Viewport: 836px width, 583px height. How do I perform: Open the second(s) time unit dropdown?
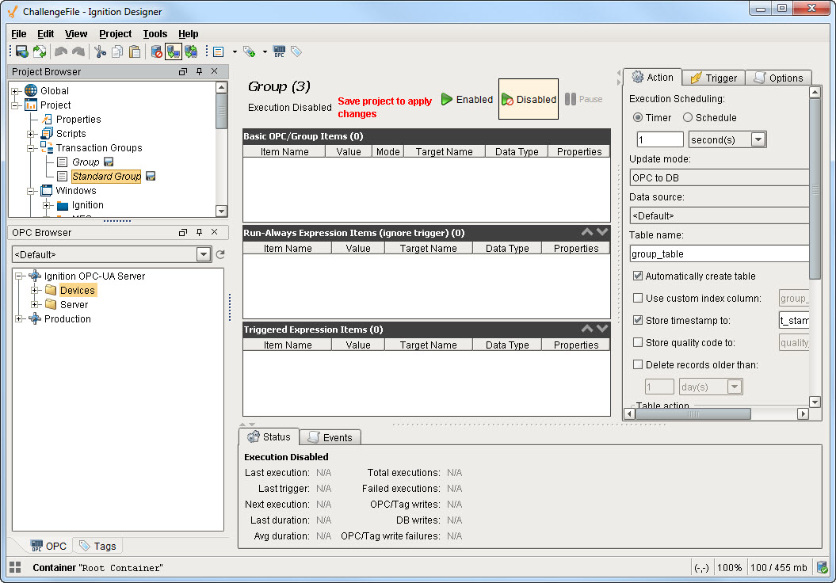point(758,139)
